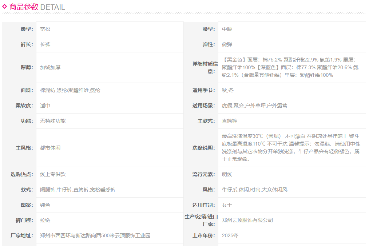Click the 都市休闲 main style value
The height and width of the screenshot is (246, 369).
(x=50, y=148)
